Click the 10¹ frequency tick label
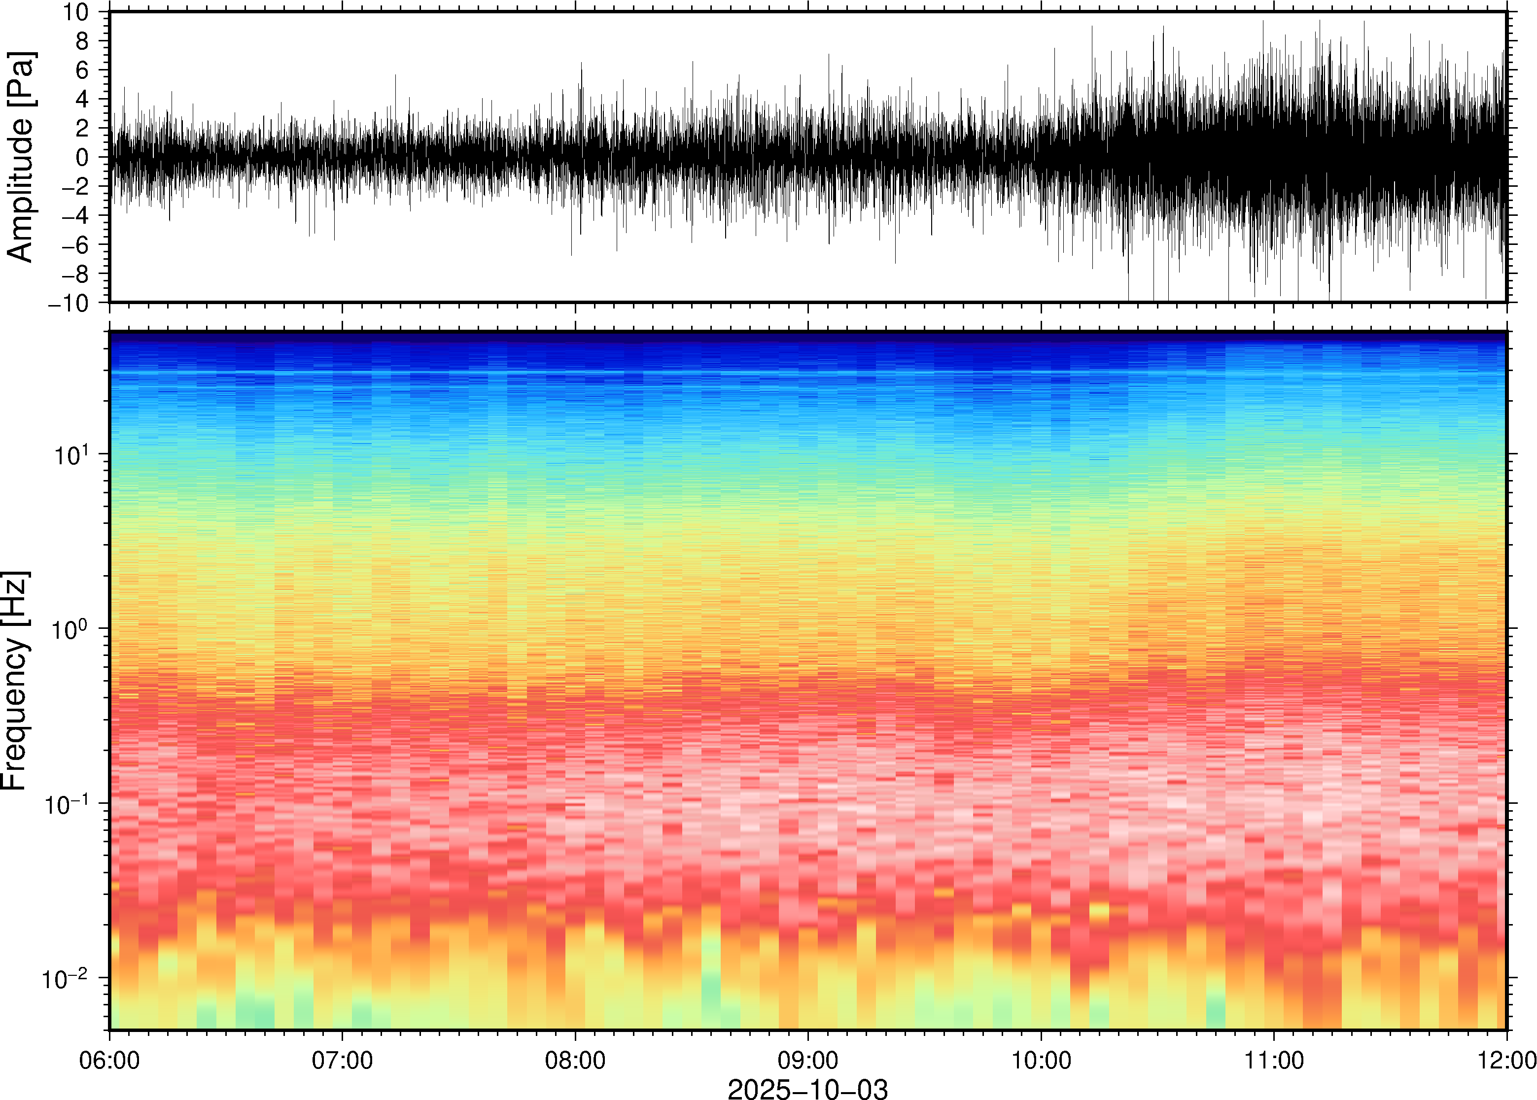Screen dimensions: 1537x1100 tap(71, 454)
